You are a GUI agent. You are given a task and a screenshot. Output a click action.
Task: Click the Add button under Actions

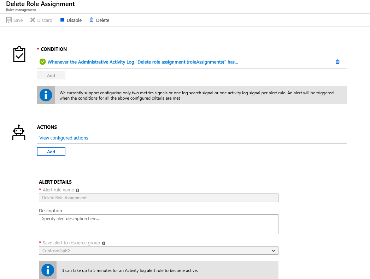[x=51, y=152]
